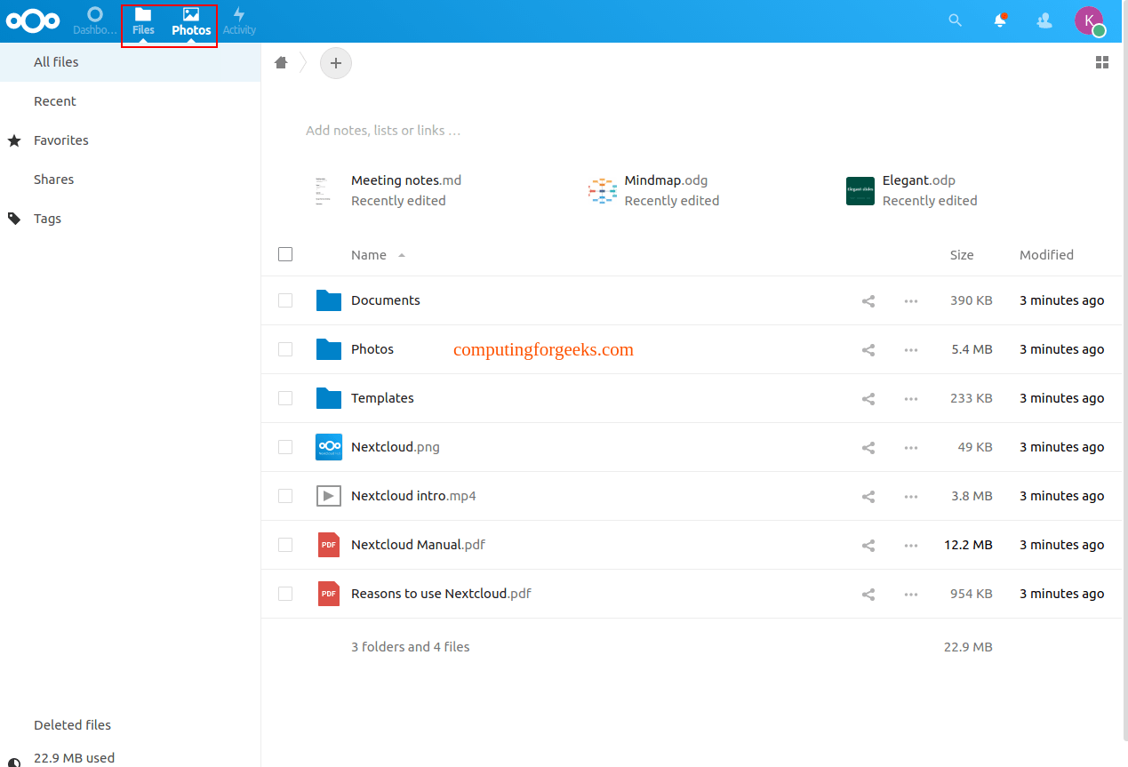Open actions menu for Nextcloud intro.mp4
This screenshot has width=1128, height=767.
(910, 496)
